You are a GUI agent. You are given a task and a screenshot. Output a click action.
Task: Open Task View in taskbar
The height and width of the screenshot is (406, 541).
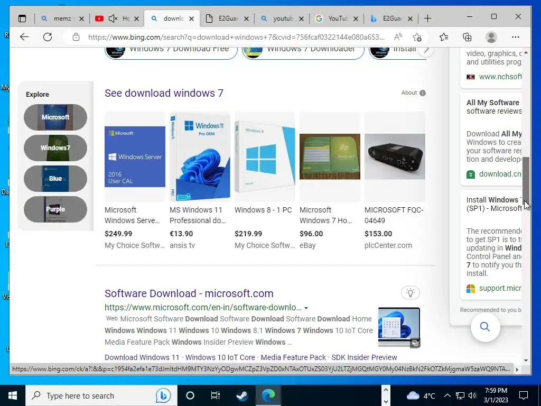[x=216, y=395]
